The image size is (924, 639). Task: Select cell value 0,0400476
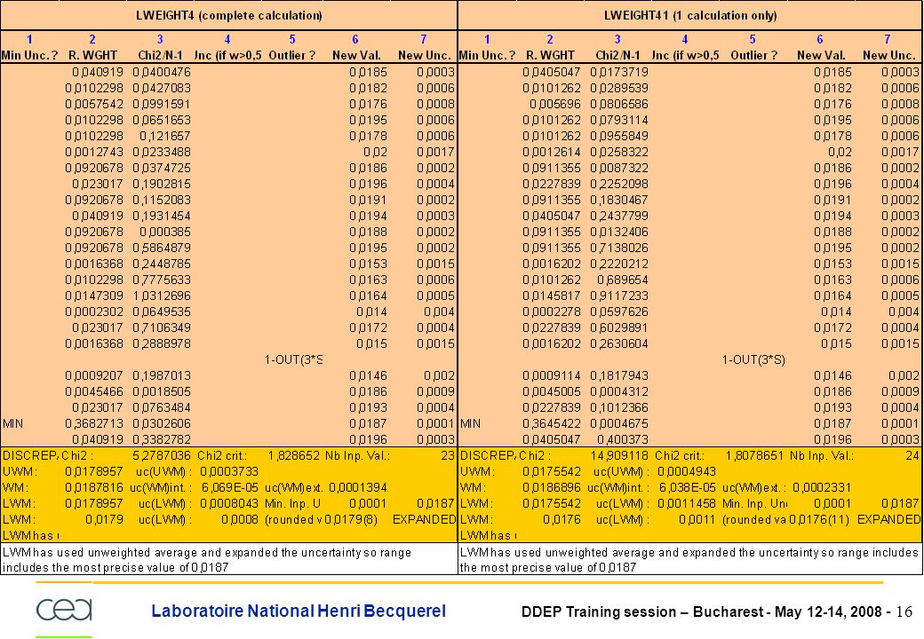(162, 72)
